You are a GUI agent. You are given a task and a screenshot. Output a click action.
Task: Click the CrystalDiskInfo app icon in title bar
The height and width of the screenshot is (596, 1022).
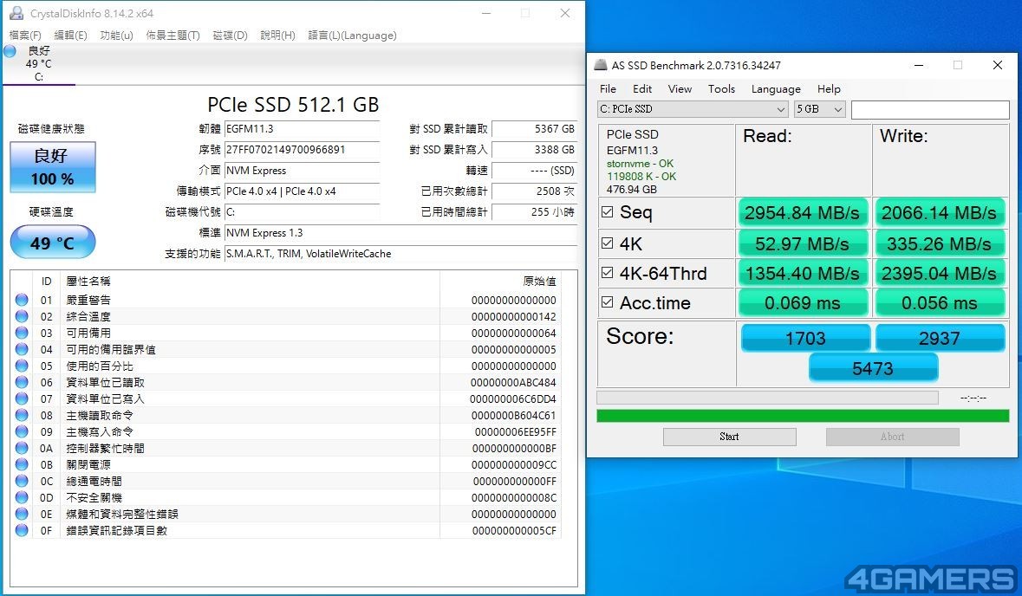click(16, 13)
